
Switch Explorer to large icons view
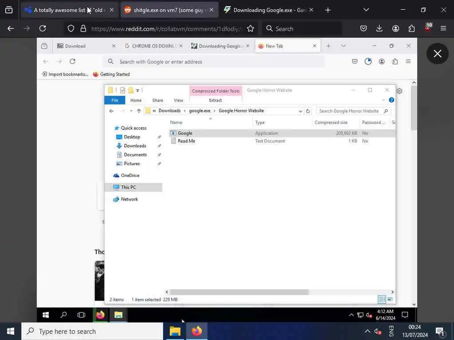[390, 300]
